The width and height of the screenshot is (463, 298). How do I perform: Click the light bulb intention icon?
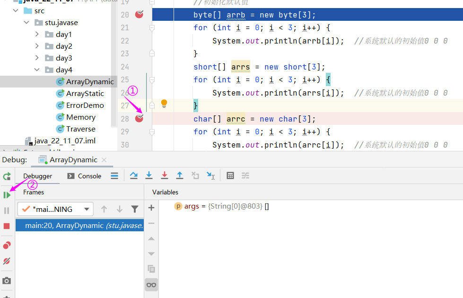[164, 104]
